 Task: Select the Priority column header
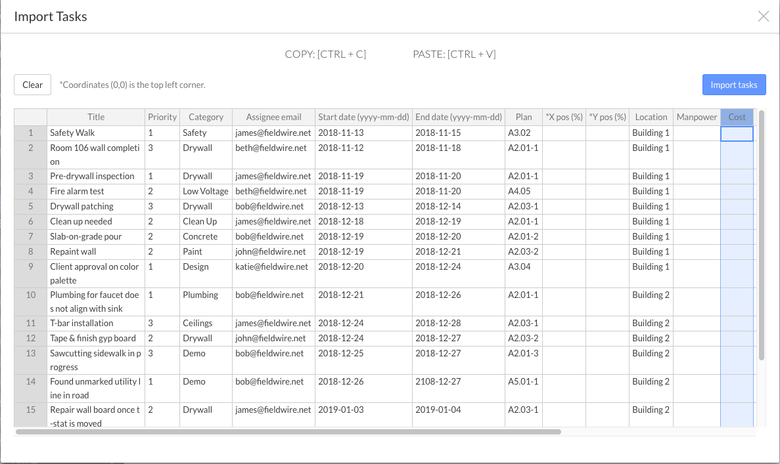(162, 117)
